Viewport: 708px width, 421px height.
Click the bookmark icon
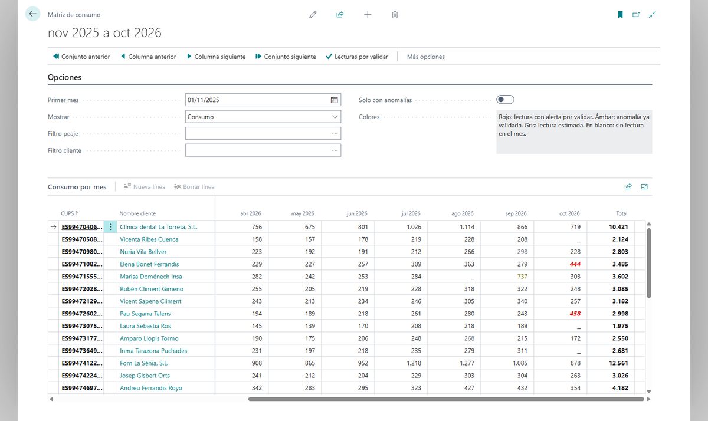(x=620, y=15)
